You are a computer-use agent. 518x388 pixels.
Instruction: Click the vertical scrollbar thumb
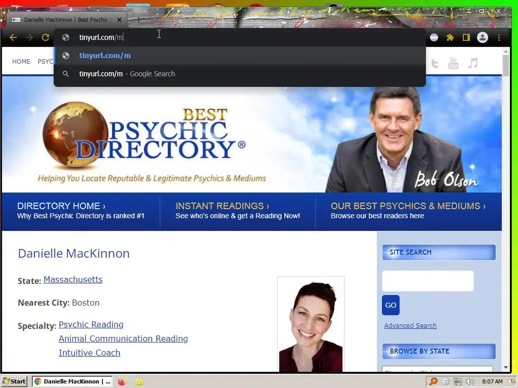506,66
